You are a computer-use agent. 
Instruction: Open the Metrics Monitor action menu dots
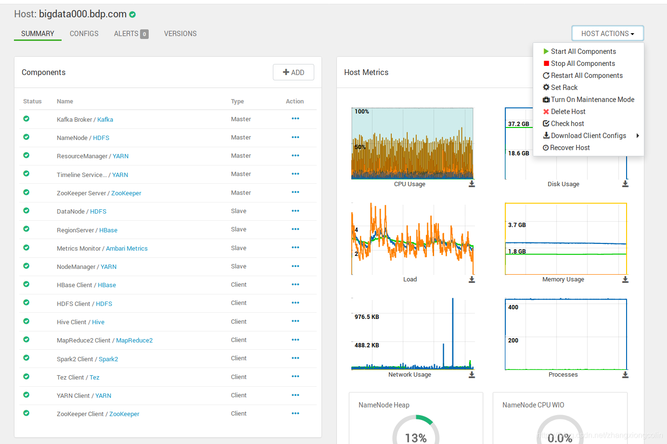coord(295,248)
